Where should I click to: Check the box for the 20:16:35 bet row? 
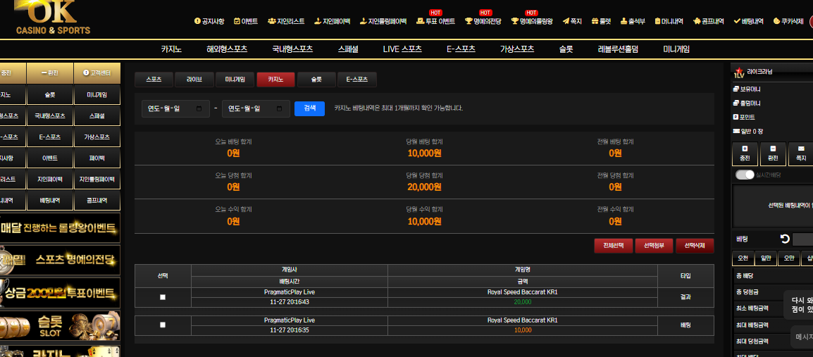tap(163, 325)
